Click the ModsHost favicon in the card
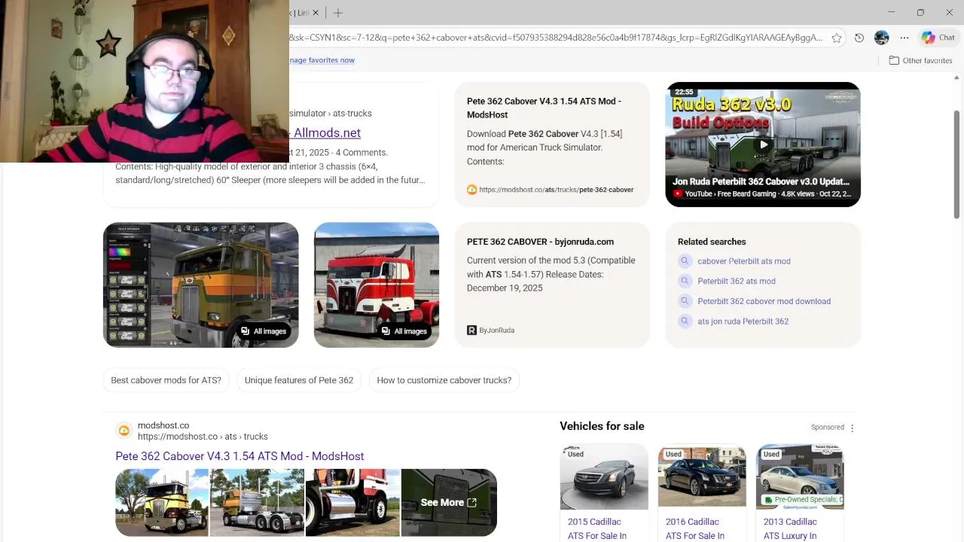Viewport: 964px width, 542px height. (x=471, y=190)
